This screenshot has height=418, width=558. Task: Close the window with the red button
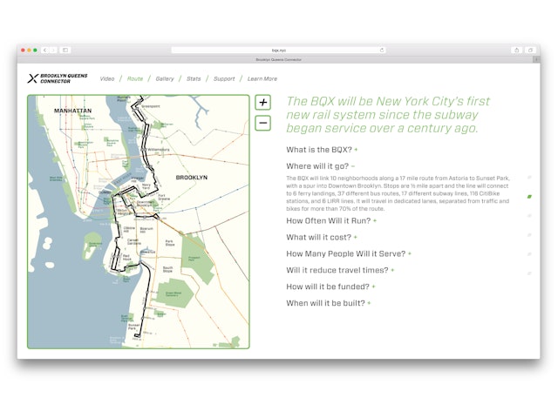(24, 51)
